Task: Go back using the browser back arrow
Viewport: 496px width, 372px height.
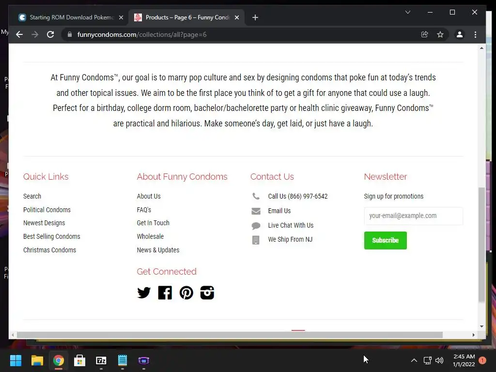Action: coord(19,34)
